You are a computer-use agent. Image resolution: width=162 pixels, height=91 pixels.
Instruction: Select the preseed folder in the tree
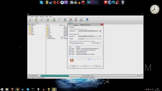pyautogui.click(x=33, y=34)
